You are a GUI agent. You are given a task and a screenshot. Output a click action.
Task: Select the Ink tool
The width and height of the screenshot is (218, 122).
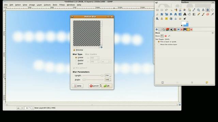coord(157,19)
